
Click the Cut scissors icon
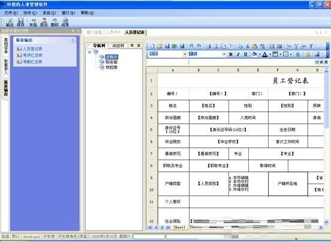click(248, 46)
